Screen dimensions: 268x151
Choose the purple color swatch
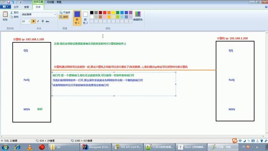click(131, 13)
